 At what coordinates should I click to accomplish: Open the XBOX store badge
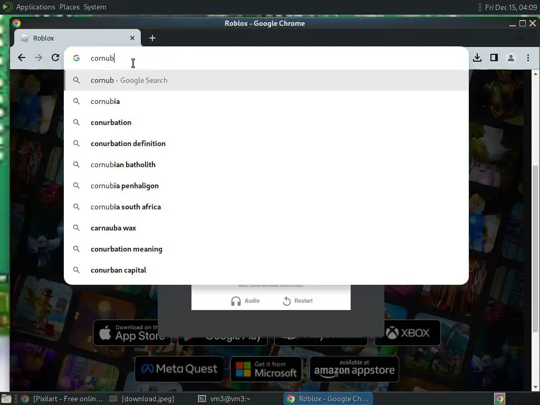click(408, 333)
